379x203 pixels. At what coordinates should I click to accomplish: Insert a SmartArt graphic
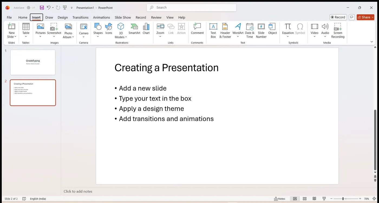[x=134, y=29]
